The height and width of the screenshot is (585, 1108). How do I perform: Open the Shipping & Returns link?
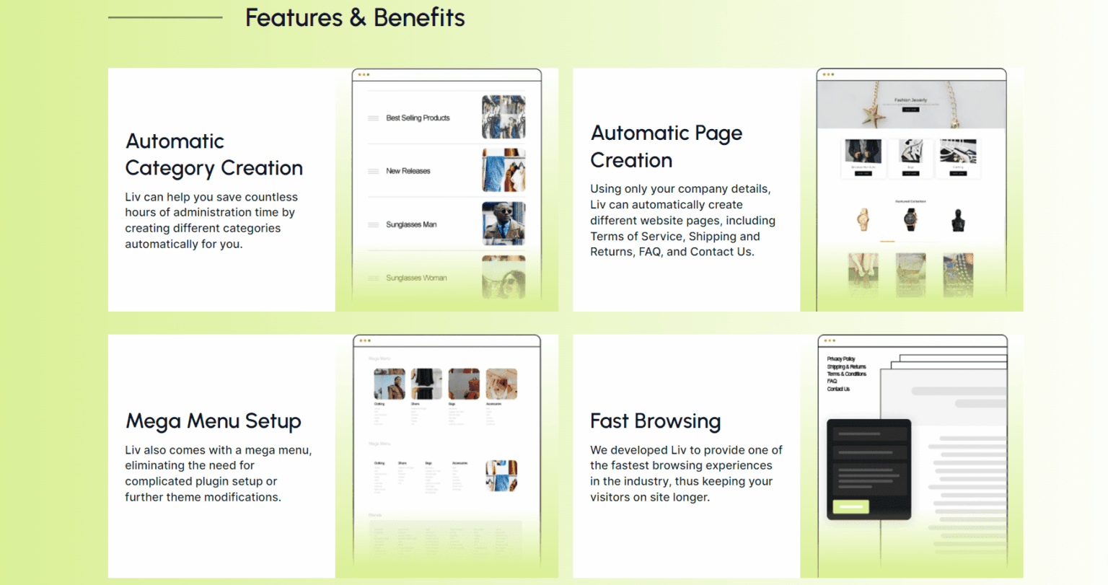tap(846, 366)
